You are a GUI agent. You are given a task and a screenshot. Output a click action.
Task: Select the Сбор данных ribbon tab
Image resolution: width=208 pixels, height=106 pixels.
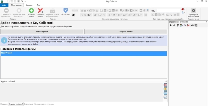pyautogui.click(x=16, y=5)
